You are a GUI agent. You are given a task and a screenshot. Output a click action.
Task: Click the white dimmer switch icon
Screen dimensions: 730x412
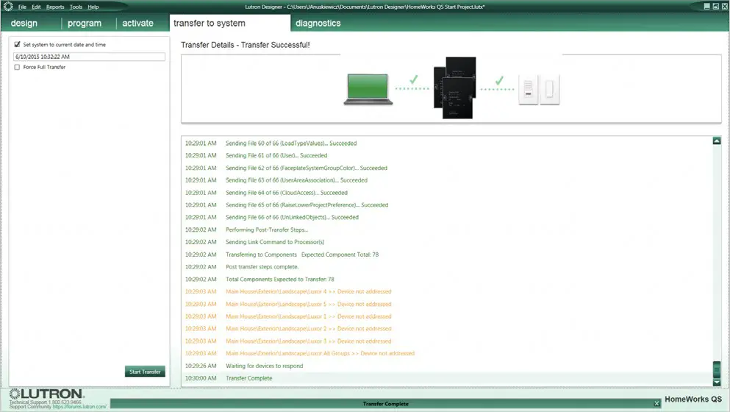pyautogui.click(x=549, y=88)
